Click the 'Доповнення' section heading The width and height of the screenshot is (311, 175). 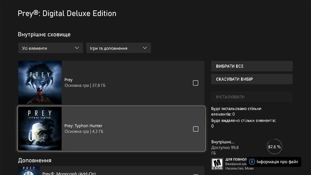(35, 160)
